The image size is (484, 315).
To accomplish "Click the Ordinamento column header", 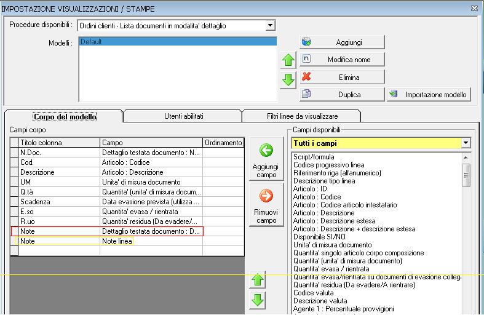I will pyautogui.click(x=223, y=143).
